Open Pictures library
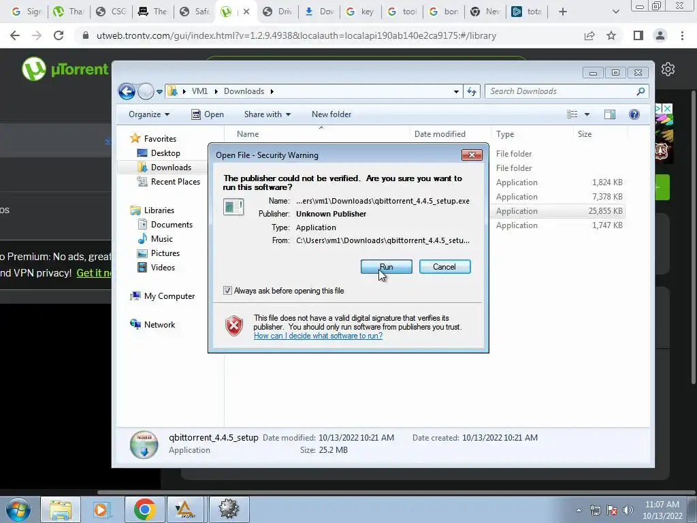Viewport: 697px width, 523px height. pyautogui.click(x=158, y=253)
